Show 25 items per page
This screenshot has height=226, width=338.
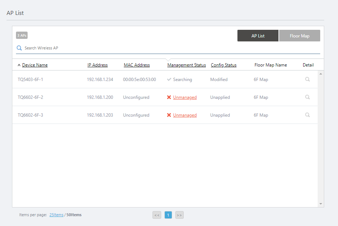tap(56, 215)
